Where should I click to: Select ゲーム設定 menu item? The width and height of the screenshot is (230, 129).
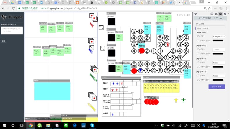pyautogui.click(x=200, y=24)
